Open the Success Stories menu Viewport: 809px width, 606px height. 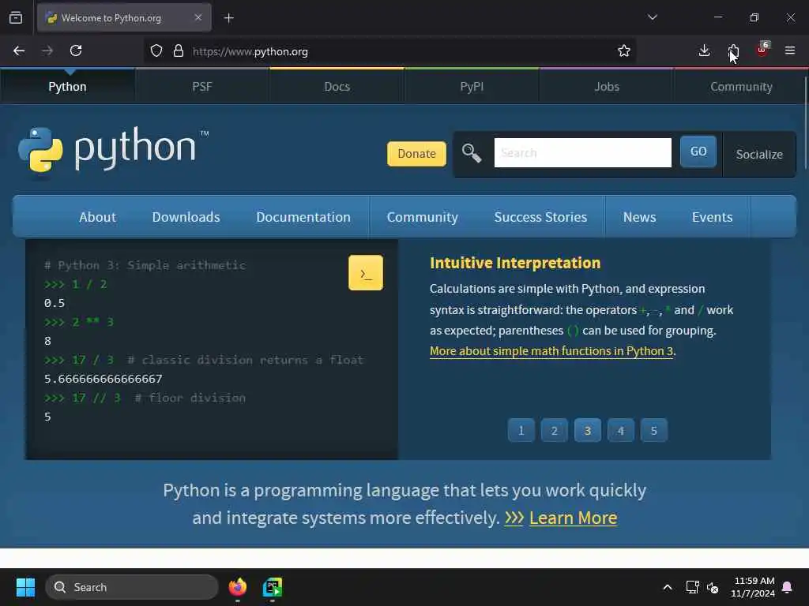[x=540, y=217]
